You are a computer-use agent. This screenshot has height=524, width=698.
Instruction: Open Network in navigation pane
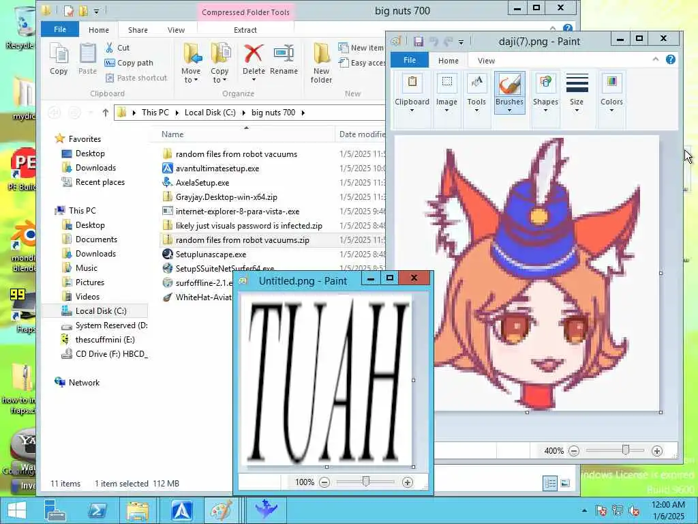click(84, 382)
